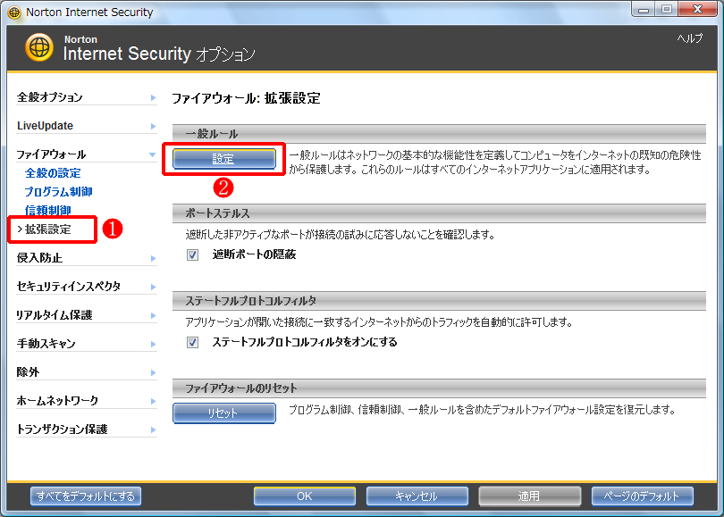The width and height of the screenshot is (724, 517).
Task: Toggle the ステートフルプロトコルフィルタをオンにする checkbox
Action: point(193,342)
